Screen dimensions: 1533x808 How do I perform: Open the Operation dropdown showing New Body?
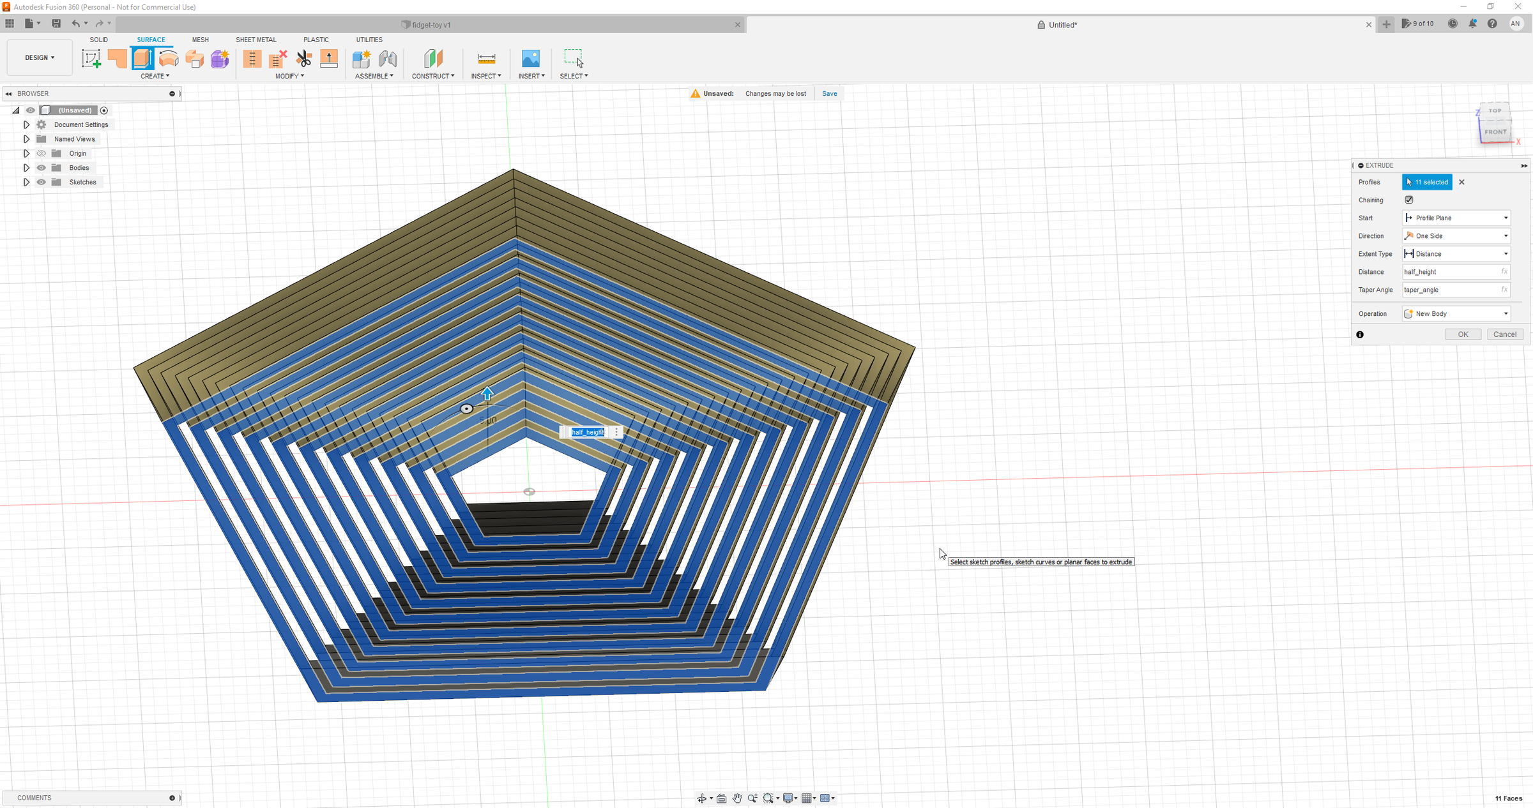(x=1456, y=314)
